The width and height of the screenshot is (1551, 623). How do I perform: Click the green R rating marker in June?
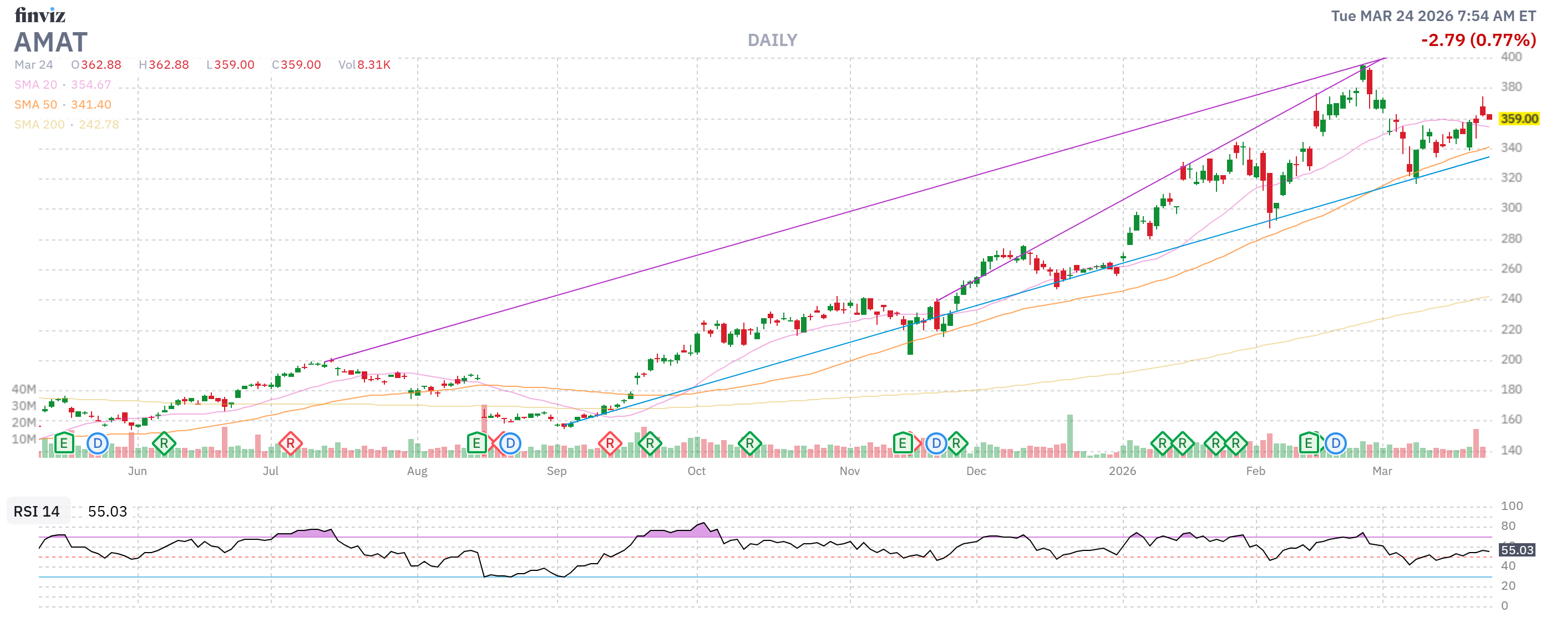(x=164, y=444)
